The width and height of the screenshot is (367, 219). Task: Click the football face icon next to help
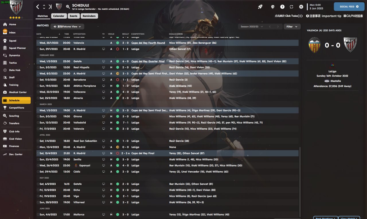(273, 7)
